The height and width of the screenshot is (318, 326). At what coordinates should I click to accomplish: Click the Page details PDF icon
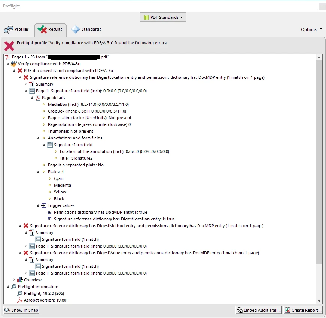pos(38,97)
